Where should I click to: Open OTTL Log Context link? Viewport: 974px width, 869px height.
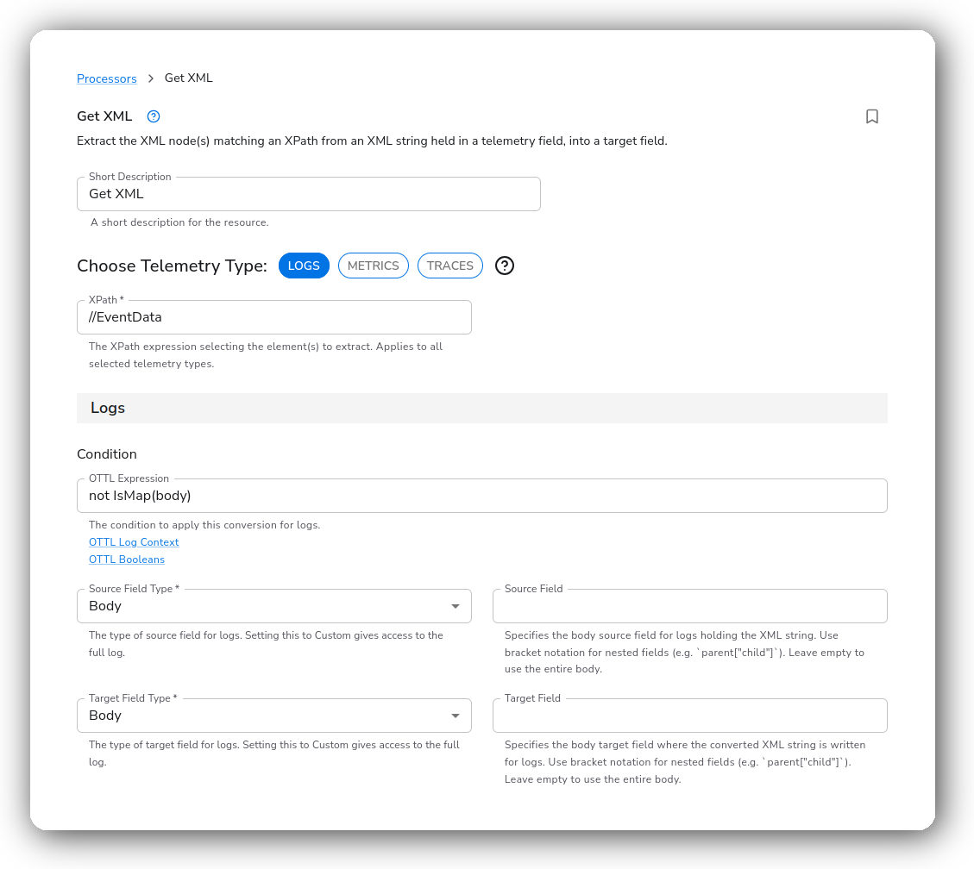point(134,542)
